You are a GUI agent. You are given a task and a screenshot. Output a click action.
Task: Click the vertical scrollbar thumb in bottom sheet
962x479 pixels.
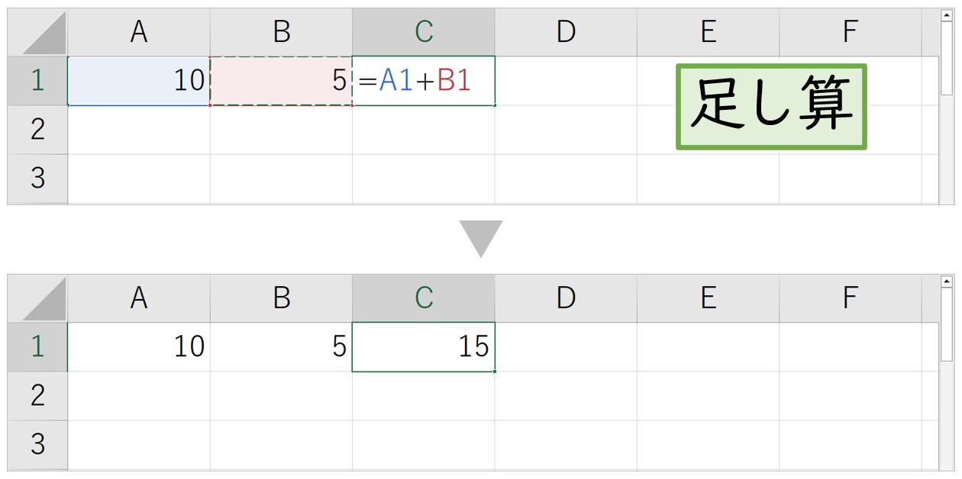click(947, 324)
